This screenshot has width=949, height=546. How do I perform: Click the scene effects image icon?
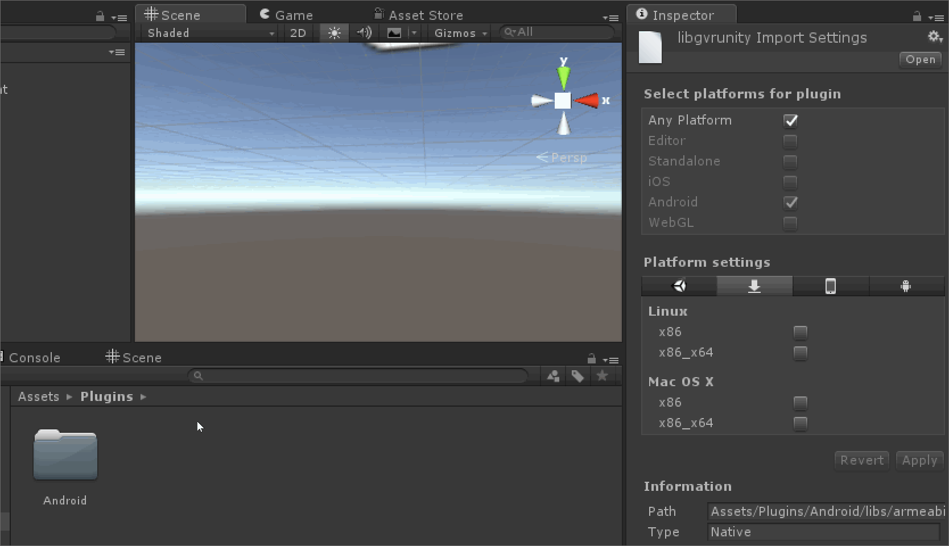click(394, 33)
